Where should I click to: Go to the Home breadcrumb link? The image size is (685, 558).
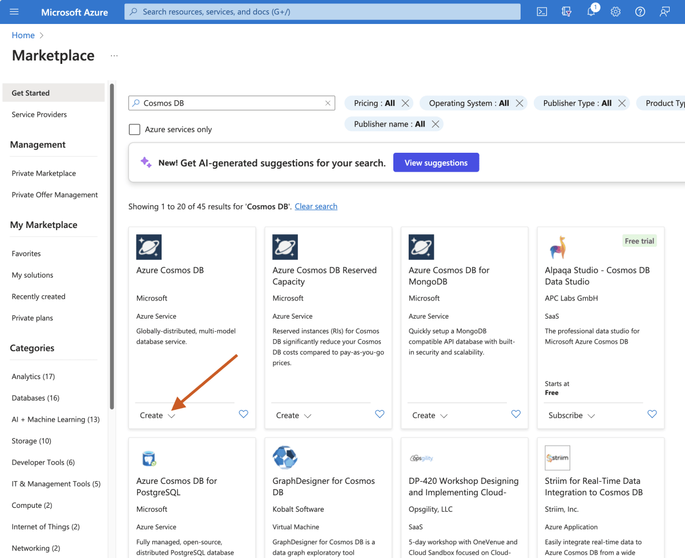pos(23,35)
